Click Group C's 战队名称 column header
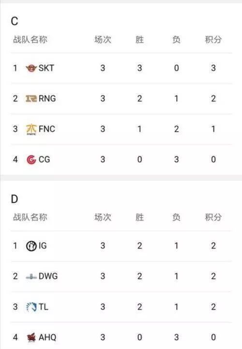The image size is (242, 349). click(30, 40)
